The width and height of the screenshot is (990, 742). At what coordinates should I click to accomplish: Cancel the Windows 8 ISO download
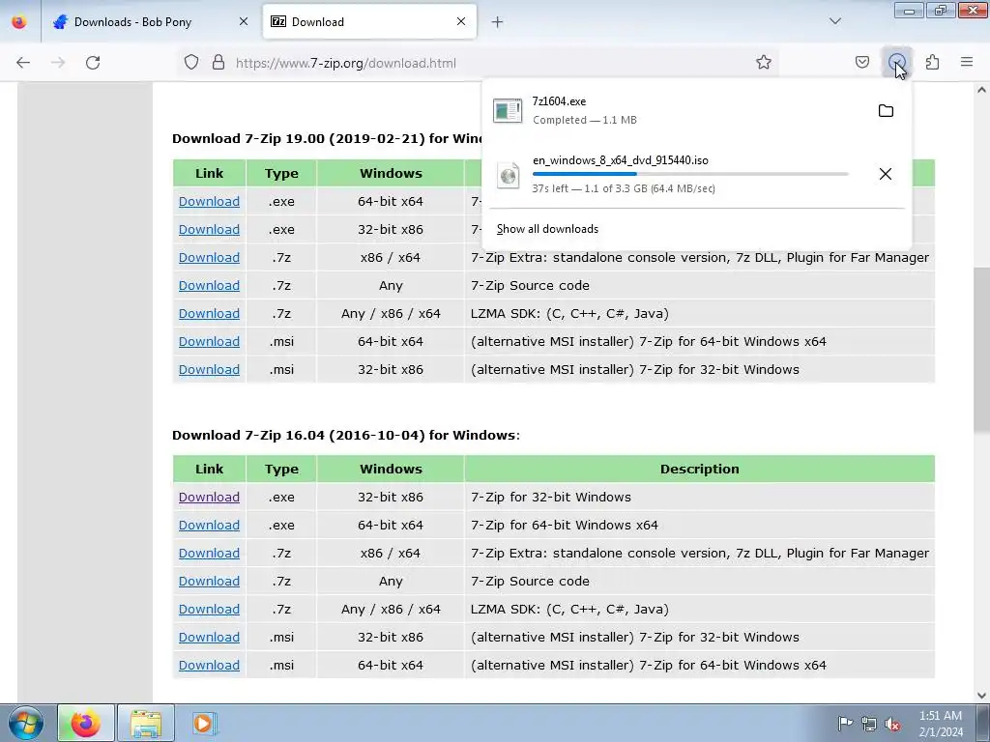tap(886, 174)
